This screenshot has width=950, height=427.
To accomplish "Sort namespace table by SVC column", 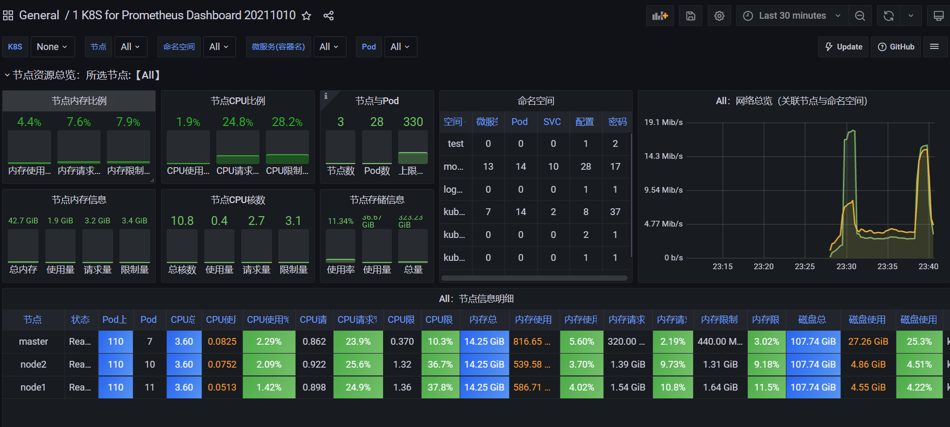I will [x=552, y=122].
